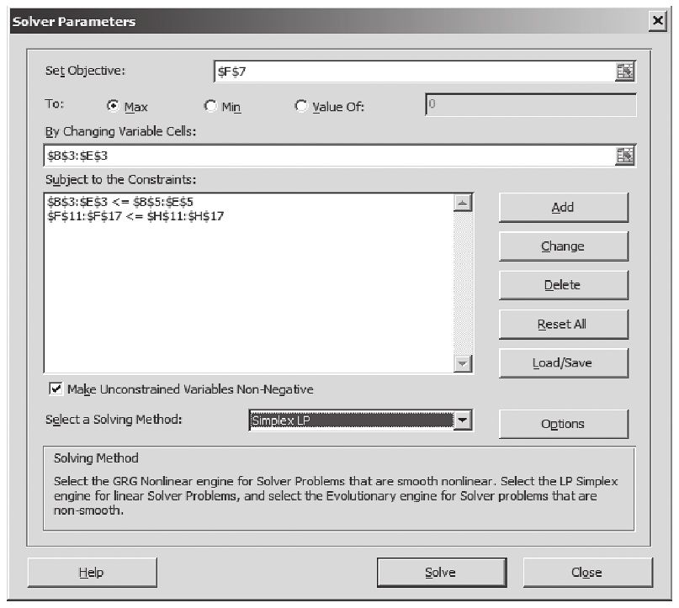
Task: Uncheck Make Unconstrained Variables Non-Negative
Action: 56,389
